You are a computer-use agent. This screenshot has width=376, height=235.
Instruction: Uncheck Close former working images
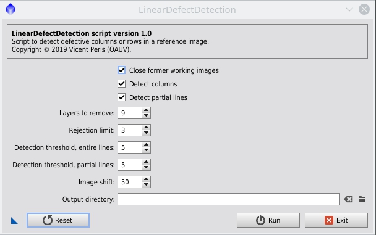(122, 70)
